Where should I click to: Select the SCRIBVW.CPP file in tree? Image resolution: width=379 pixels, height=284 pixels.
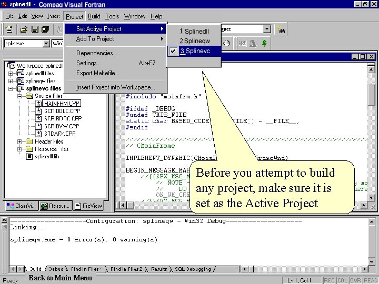[x=62, y=126]
